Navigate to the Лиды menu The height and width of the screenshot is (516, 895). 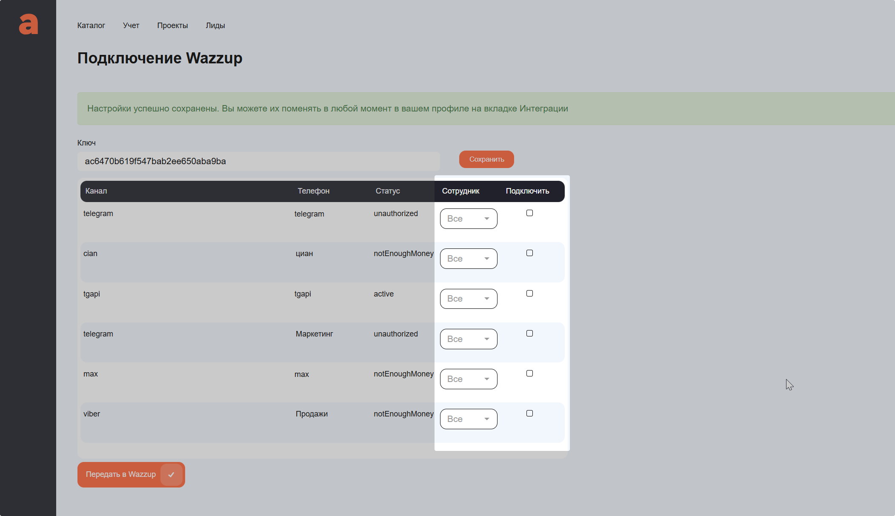(x=215, y=26)
